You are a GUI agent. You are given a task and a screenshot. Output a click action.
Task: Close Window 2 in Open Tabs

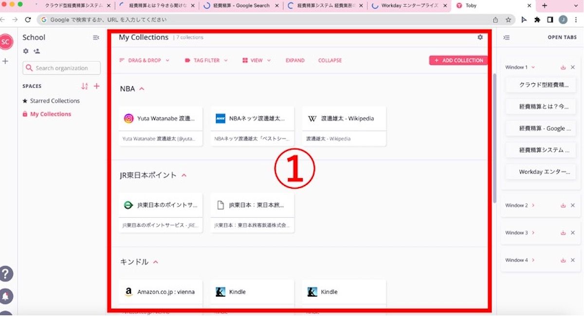coord(573,205)
